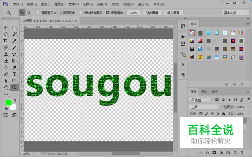Screen dimensions: 252x157
Task: Open the Layers panel flyout menu
Action: tap(248, 92)
